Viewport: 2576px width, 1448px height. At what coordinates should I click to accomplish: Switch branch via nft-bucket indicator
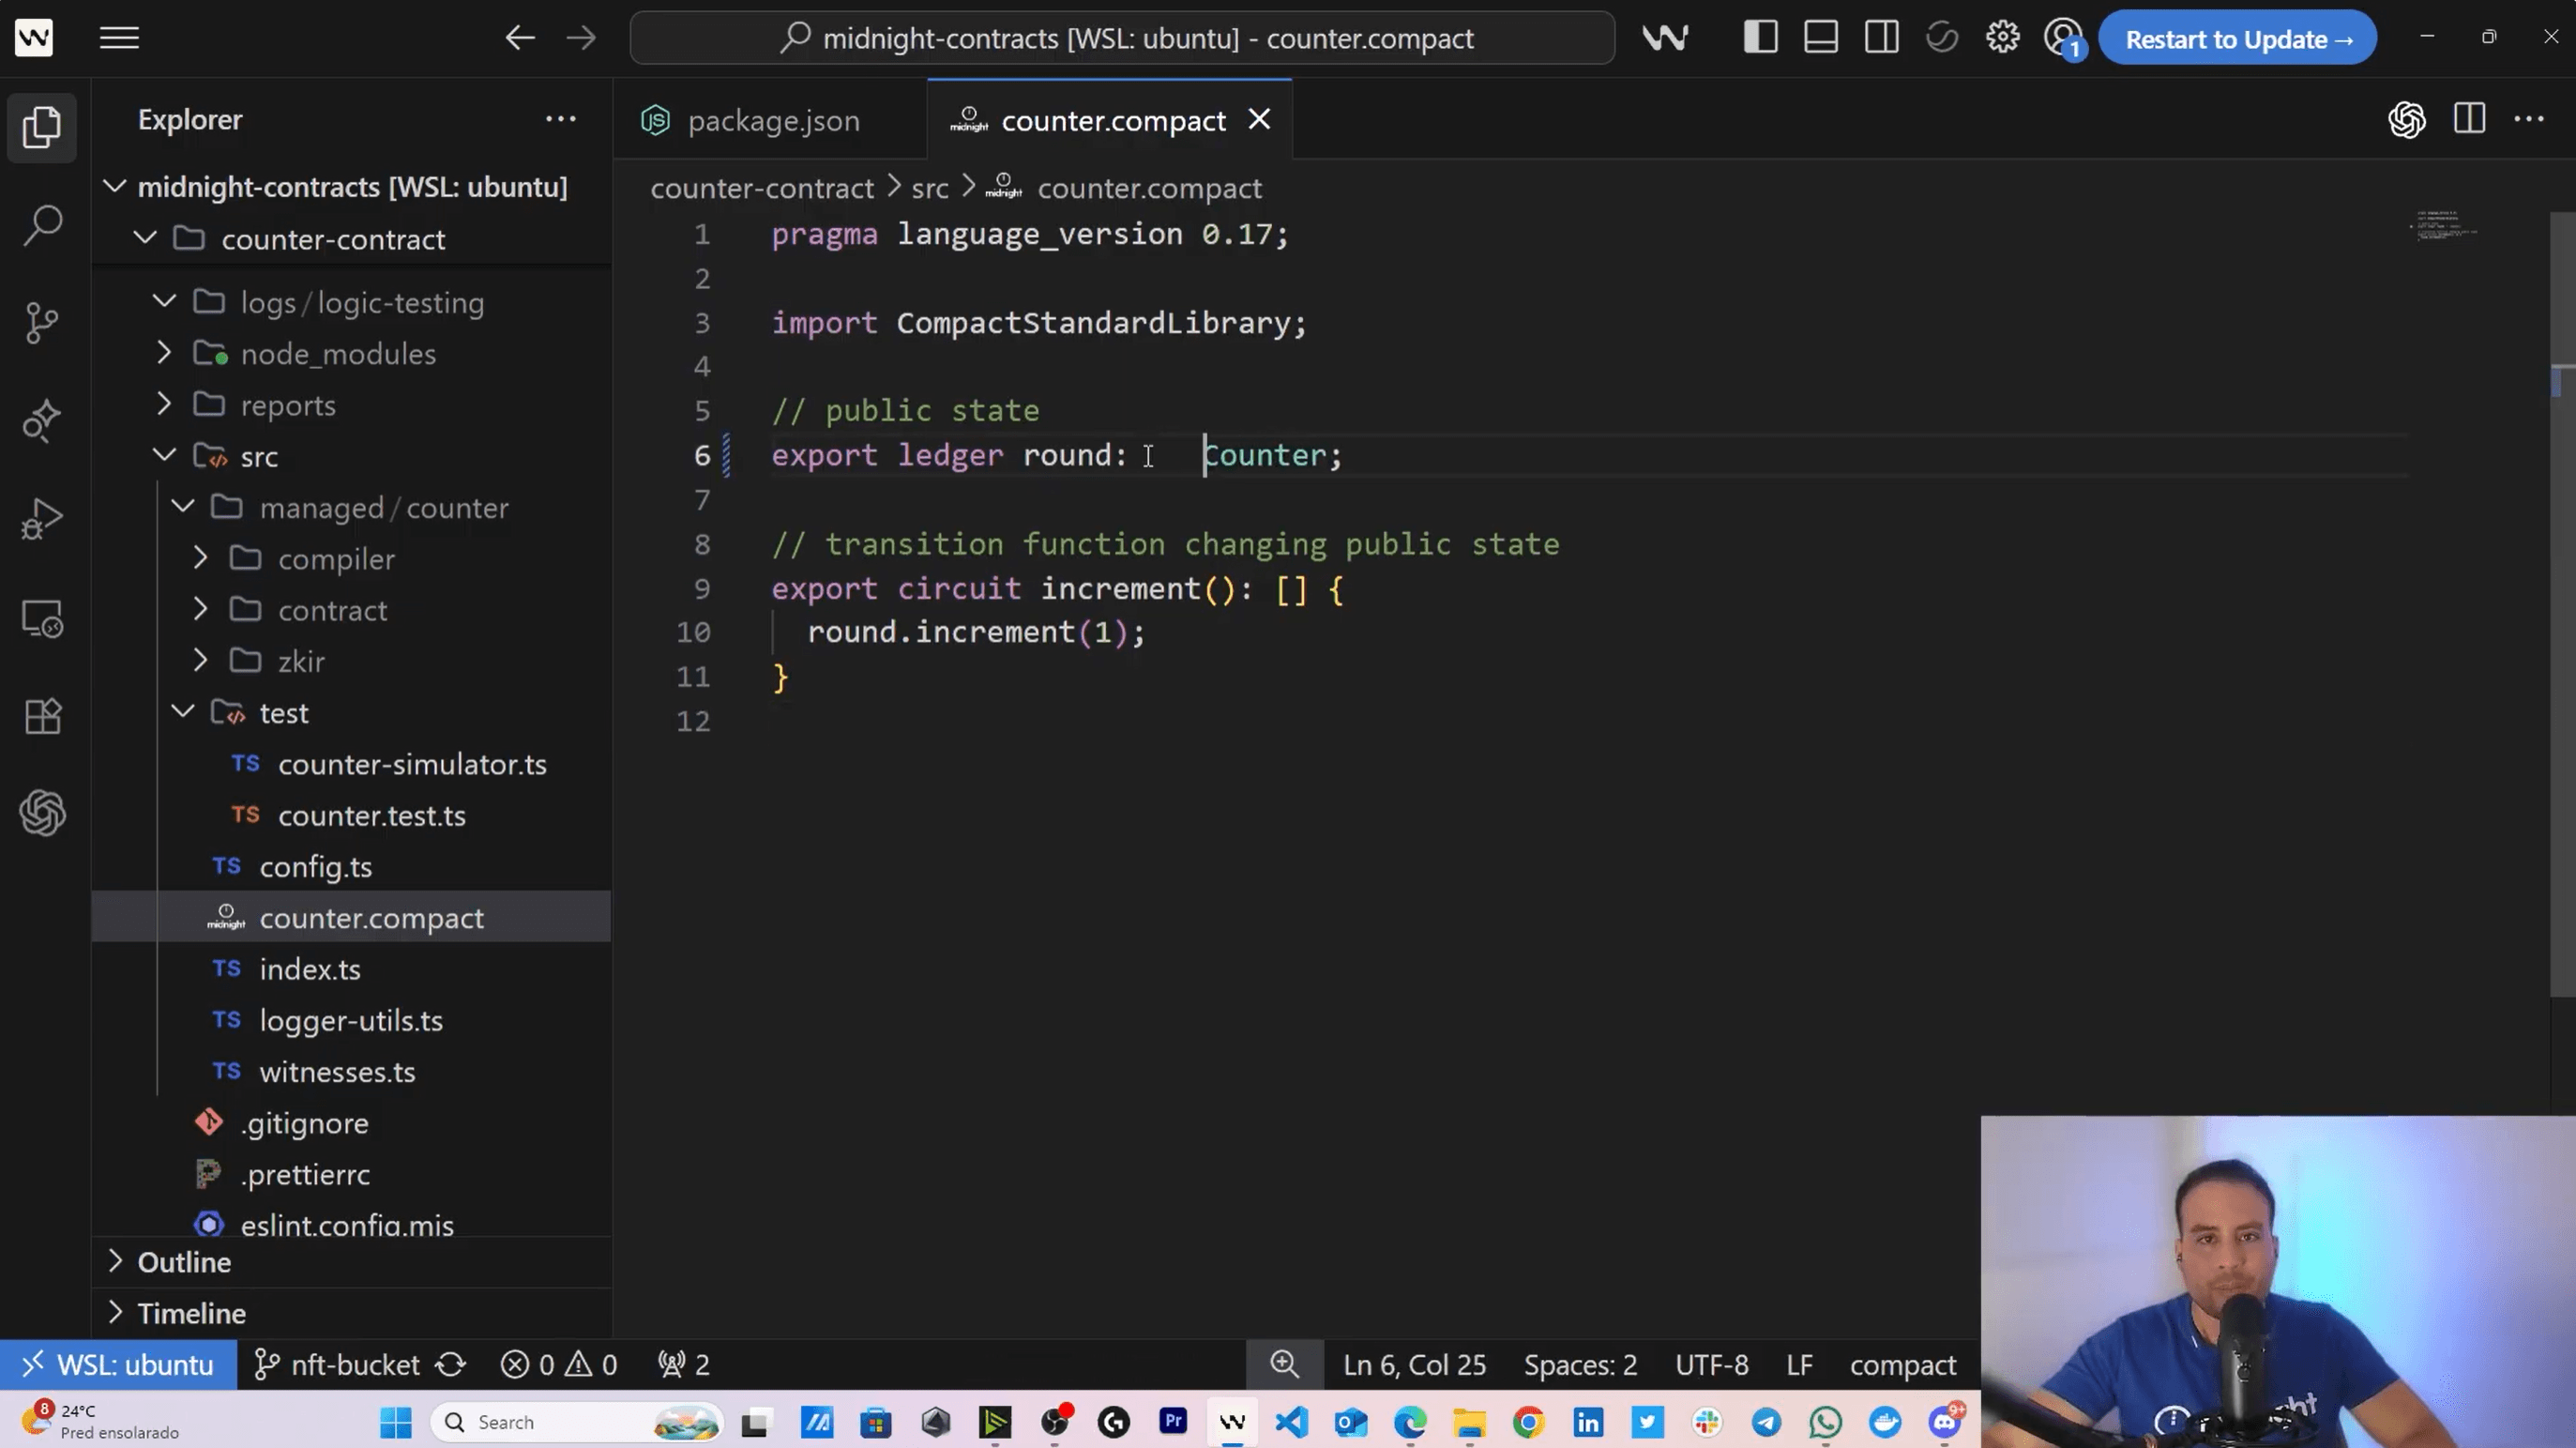pos(338,1364)
